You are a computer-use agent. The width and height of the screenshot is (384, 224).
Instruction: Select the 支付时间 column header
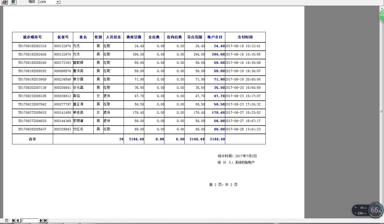[245, 37]
